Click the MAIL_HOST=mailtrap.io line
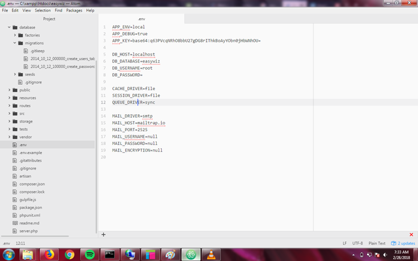 (138, 123)
